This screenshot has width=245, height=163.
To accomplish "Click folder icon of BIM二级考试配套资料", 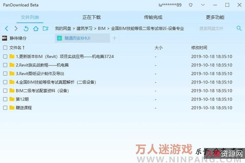I will (12, 91).
